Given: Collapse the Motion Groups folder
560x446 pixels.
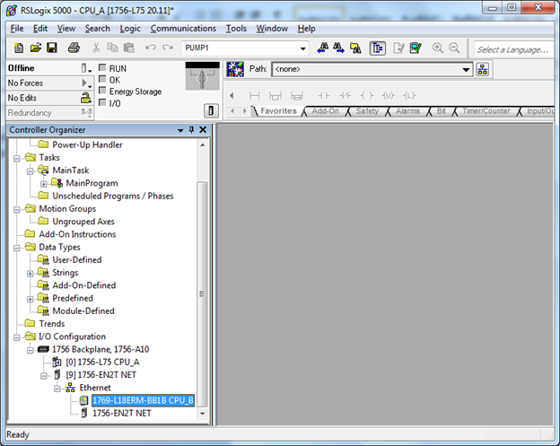Looking at the screenshot, I should (16, 210).
